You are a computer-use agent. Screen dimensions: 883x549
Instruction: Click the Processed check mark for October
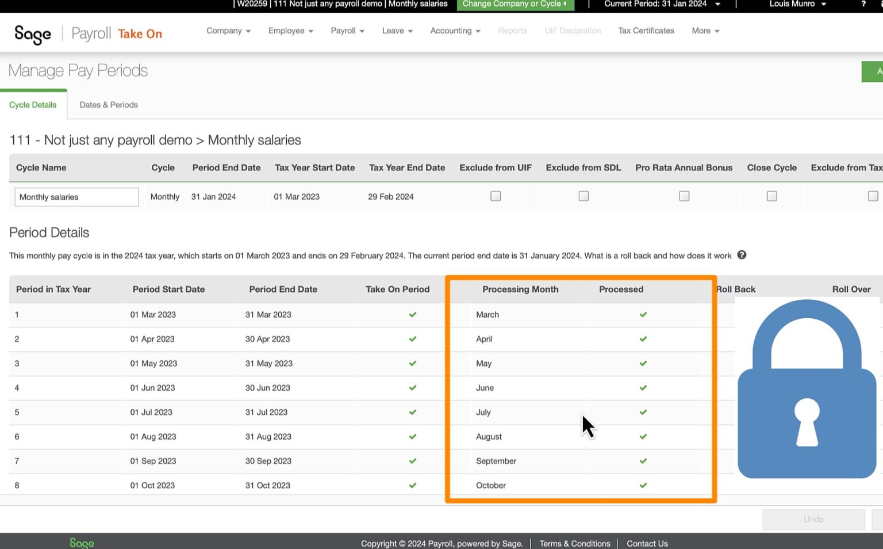[643, 485]
